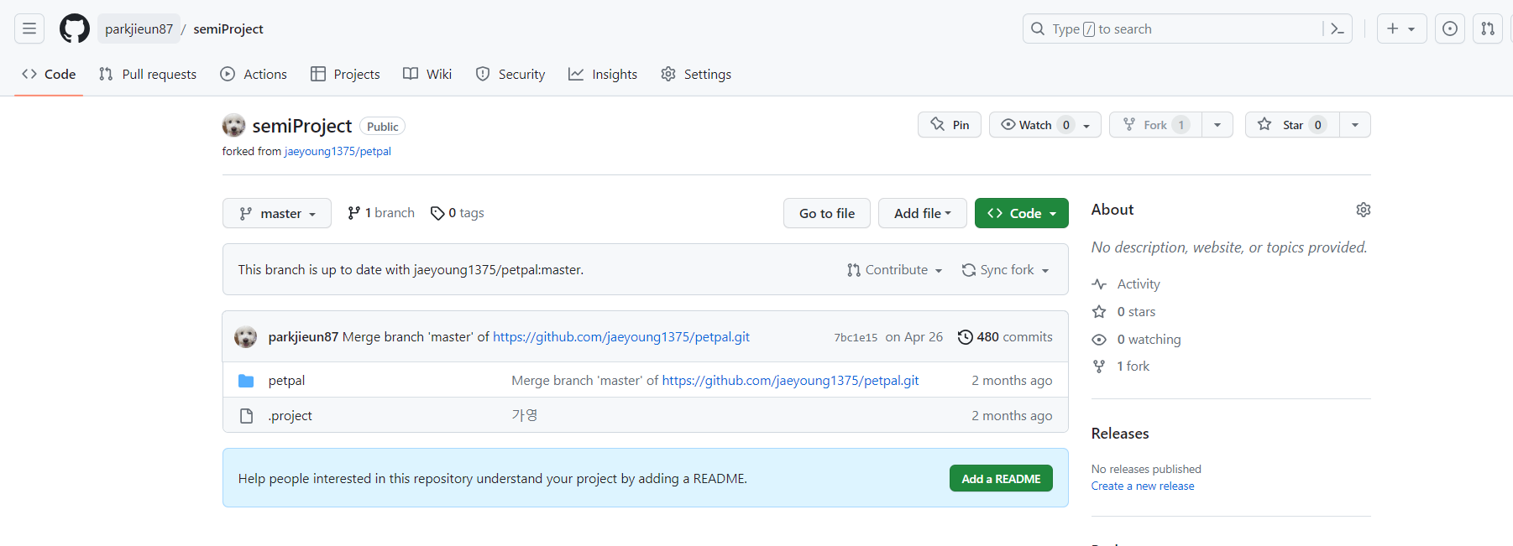Image resolution: width=1513 pixels, height=546 pixels.
Task: Switch to the Projects tab
Action: [x=345, y=74]
